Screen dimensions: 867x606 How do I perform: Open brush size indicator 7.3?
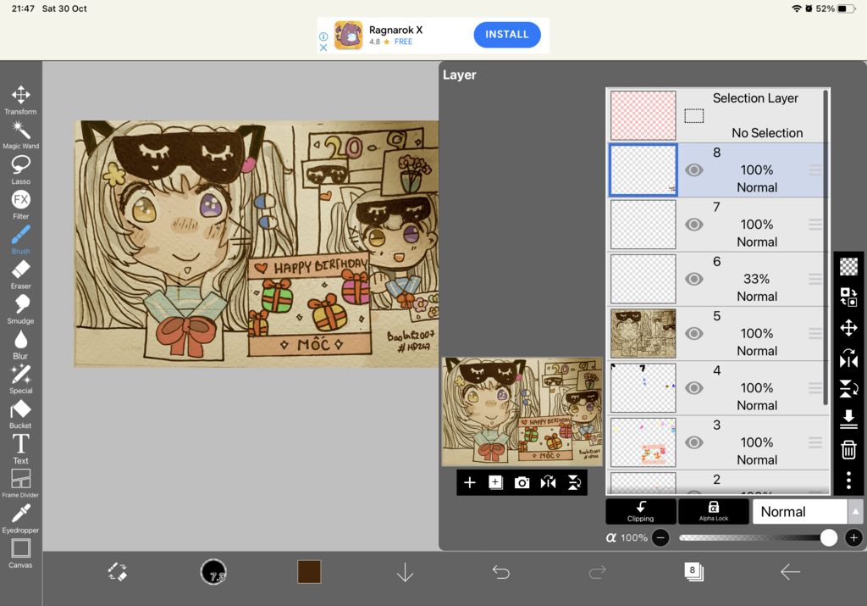[213, 572]
